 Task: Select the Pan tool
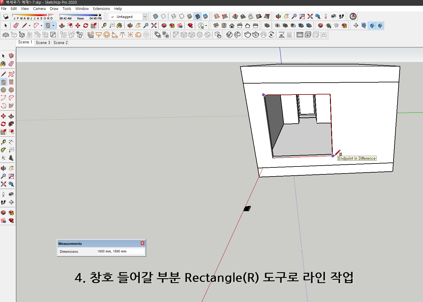[x=11, y=168]
